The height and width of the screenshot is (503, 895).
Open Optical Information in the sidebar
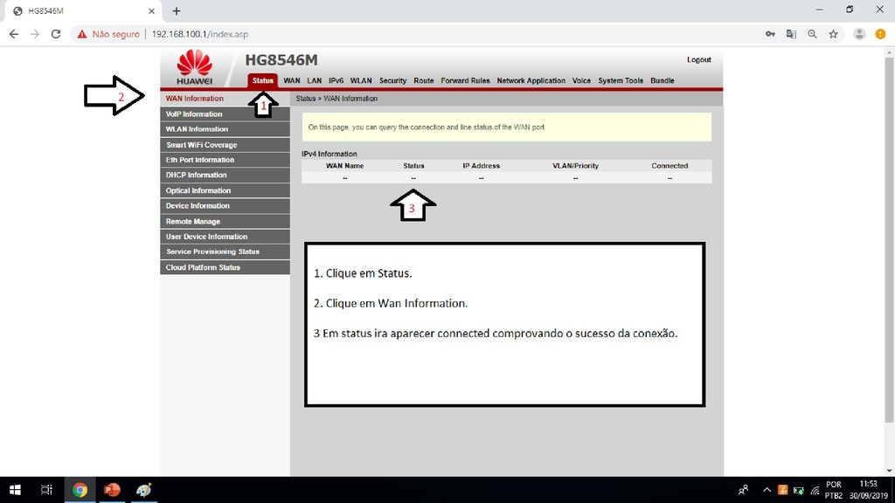pyautogui.click(x=225, y=190)
